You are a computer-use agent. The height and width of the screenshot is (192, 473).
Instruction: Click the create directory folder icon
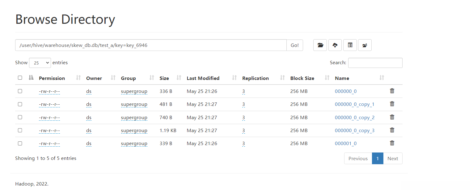tap(320, 45)
